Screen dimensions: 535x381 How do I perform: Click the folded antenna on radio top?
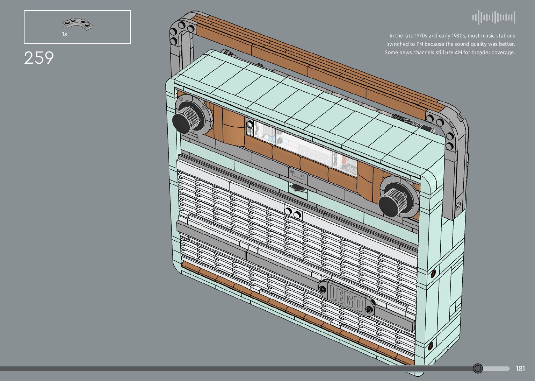click(414, 122)
